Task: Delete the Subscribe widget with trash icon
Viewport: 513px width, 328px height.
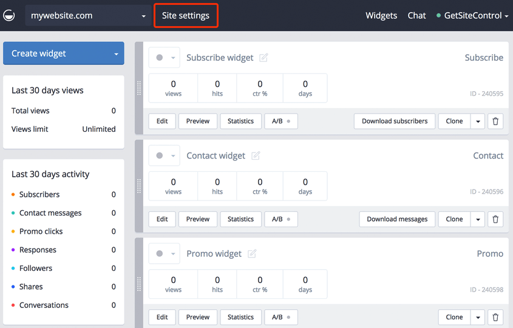Action: [x=495, y=121]
